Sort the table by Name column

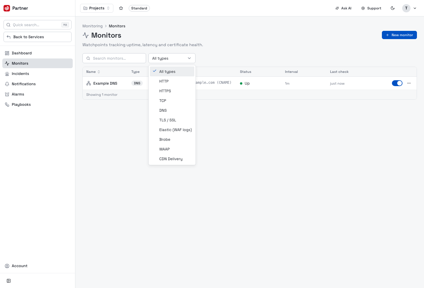pyautogui.click(x=93, y=72)
